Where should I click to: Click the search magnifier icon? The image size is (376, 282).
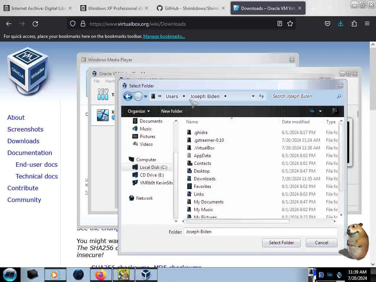click(x=339, y=96)
